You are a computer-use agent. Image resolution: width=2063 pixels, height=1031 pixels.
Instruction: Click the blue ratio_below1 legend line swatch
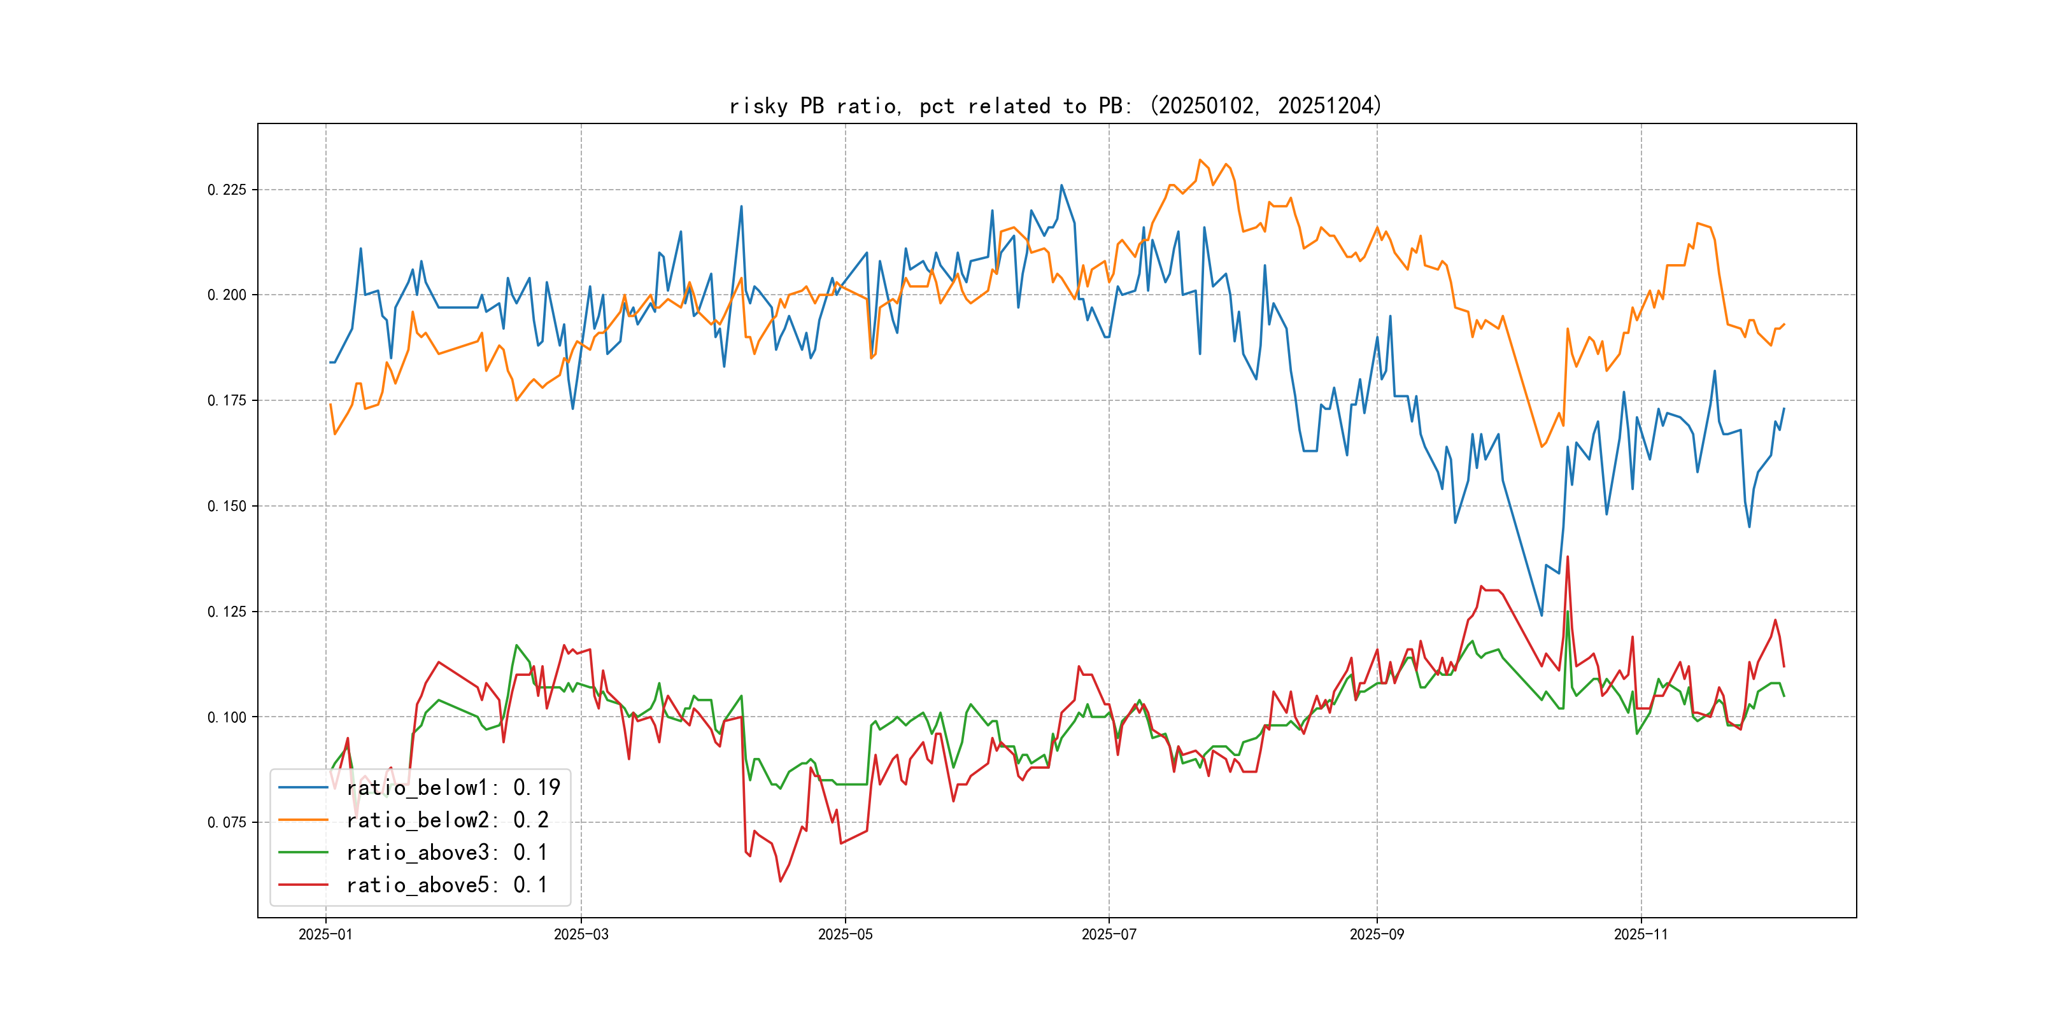pos(302,788)
